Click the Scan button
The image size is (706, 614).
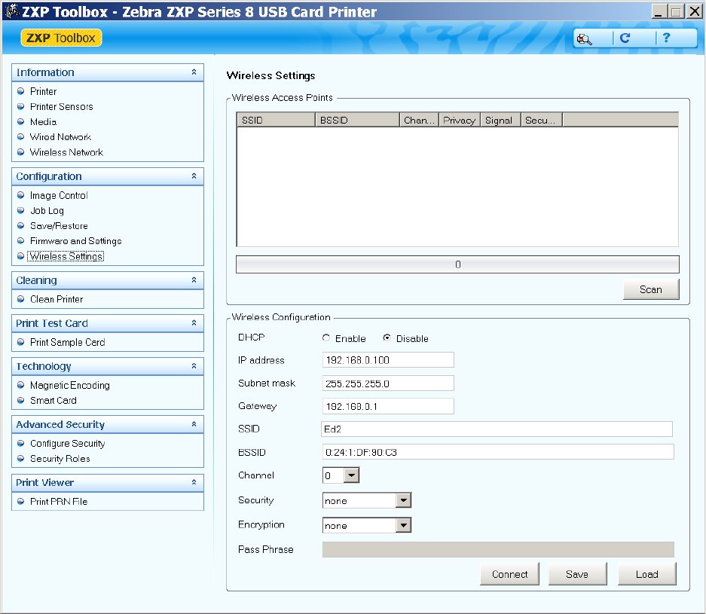click(x=651, y=289)
